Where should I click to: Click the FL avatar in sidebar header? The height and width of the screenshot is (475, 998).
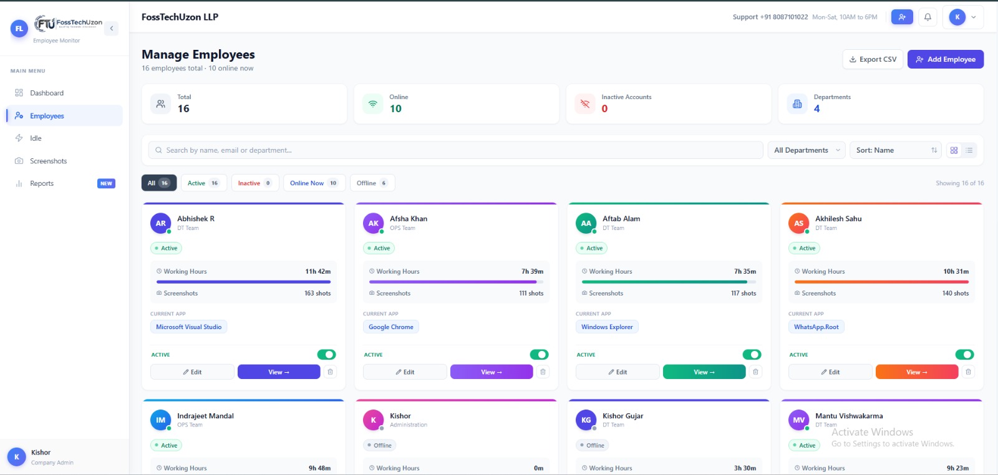(x=19, y=28)
